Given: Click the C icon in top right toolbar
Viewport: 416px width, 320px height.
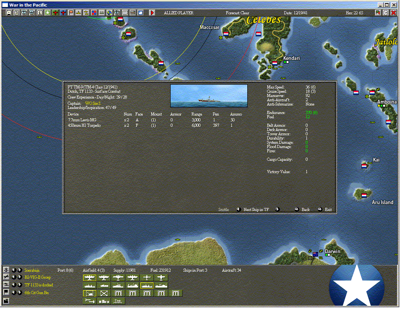Looking at the screenshot, I should point(385,12).
